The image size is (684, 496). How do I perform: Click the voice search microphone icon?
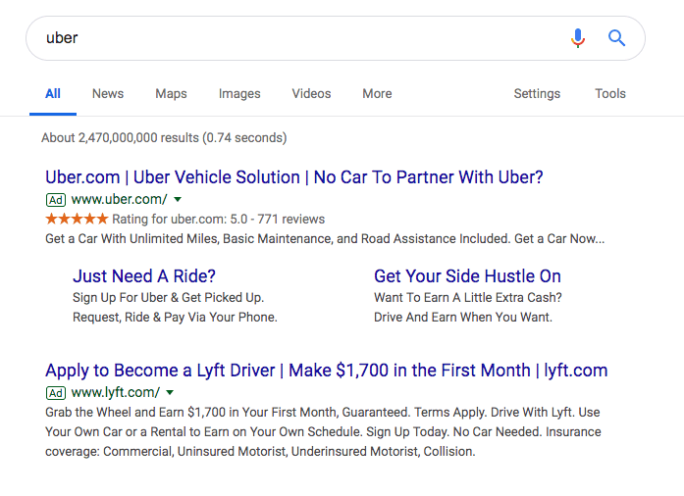click(x=578, y=38)
